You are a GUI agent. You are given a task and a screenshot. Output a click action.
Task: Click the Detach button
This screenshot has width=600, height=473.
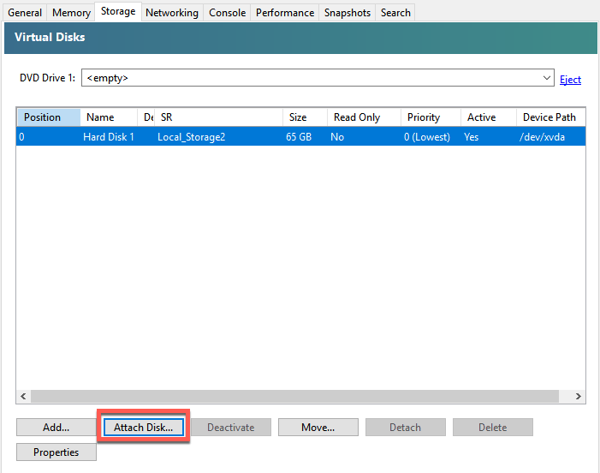[405, 427]
